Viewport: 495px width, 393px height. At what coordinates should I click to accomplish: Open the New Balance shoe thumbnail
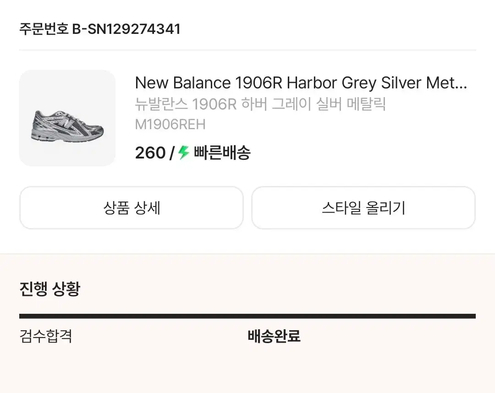[67, 118]
